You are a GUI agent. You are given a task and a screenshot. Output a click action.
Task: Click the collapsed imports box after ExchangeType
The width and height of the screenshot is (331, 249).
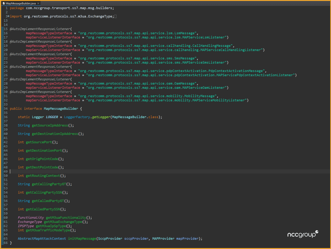(115, 16)
